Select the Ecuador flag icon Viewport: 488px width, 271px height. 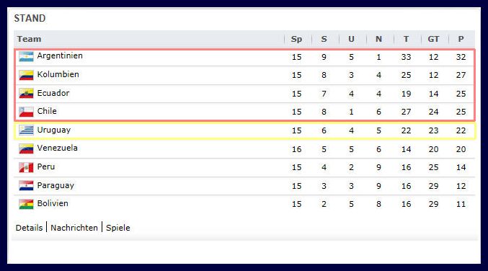point(26,94)
